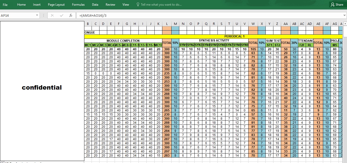The width and height of the screenshot is (347, 163).
Task: Select the SYN1 header cell
Action: point(183,45)
